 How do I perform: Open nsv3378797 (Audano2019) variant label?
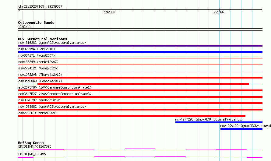tap(39, 100)
